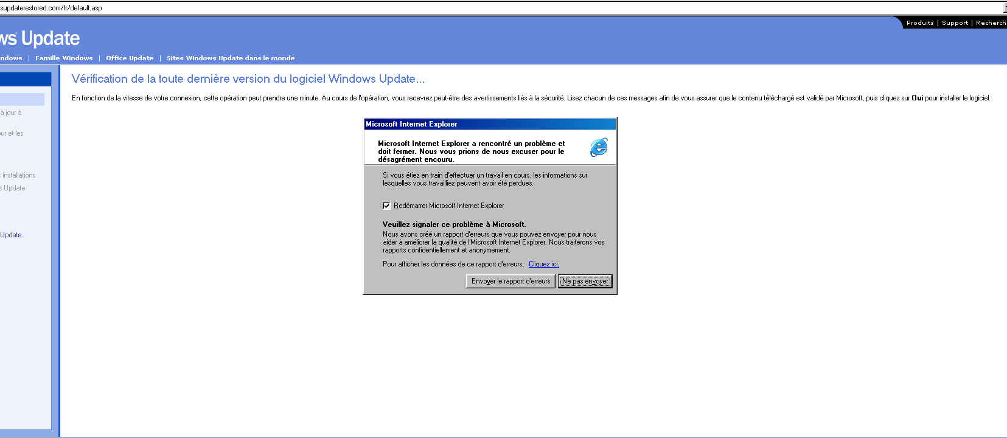This screenshot has width=1007, height=438.
Task: Click the Internet Explorer logo in dialog
Action: pos(599,147)
